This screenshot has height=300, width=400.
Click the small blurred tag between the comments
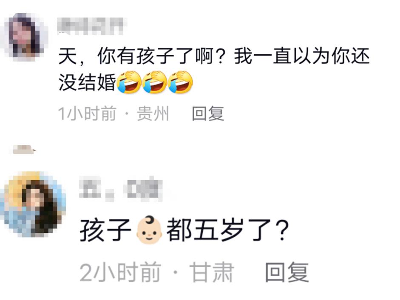tap(23, 149)
